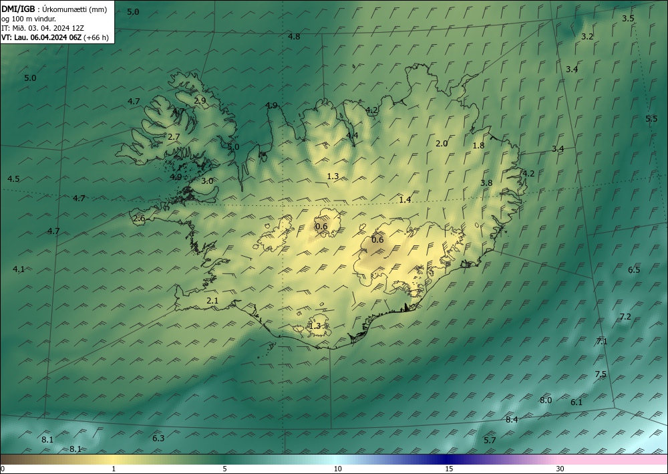This screenshot has width=668, height=474.
Task: Click the value '7.1' on the map
Action: 602,341
